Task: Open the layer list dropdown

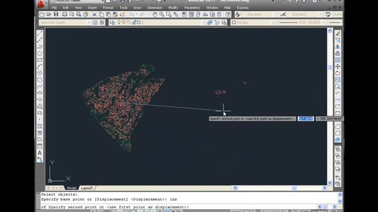Action: (x=203, y=22)
